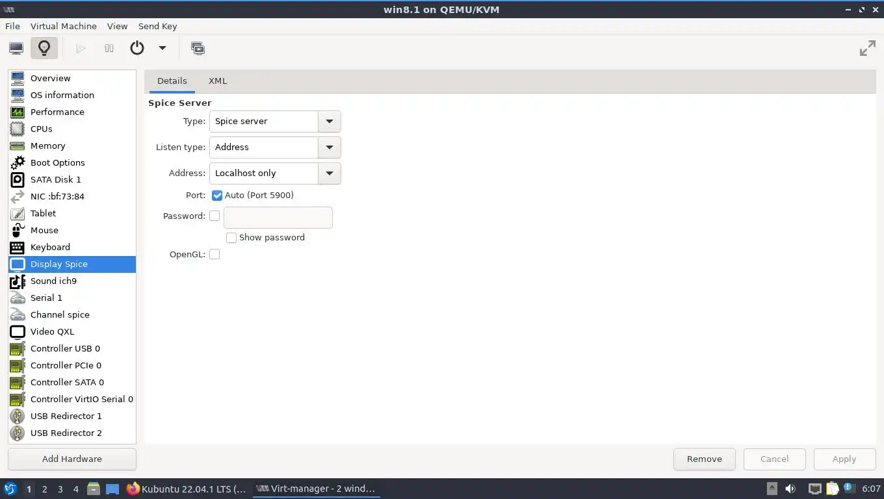Click the Sound ich9 music icon
Viewport: 884px width, 499px height.
click(x=18, y=281)
